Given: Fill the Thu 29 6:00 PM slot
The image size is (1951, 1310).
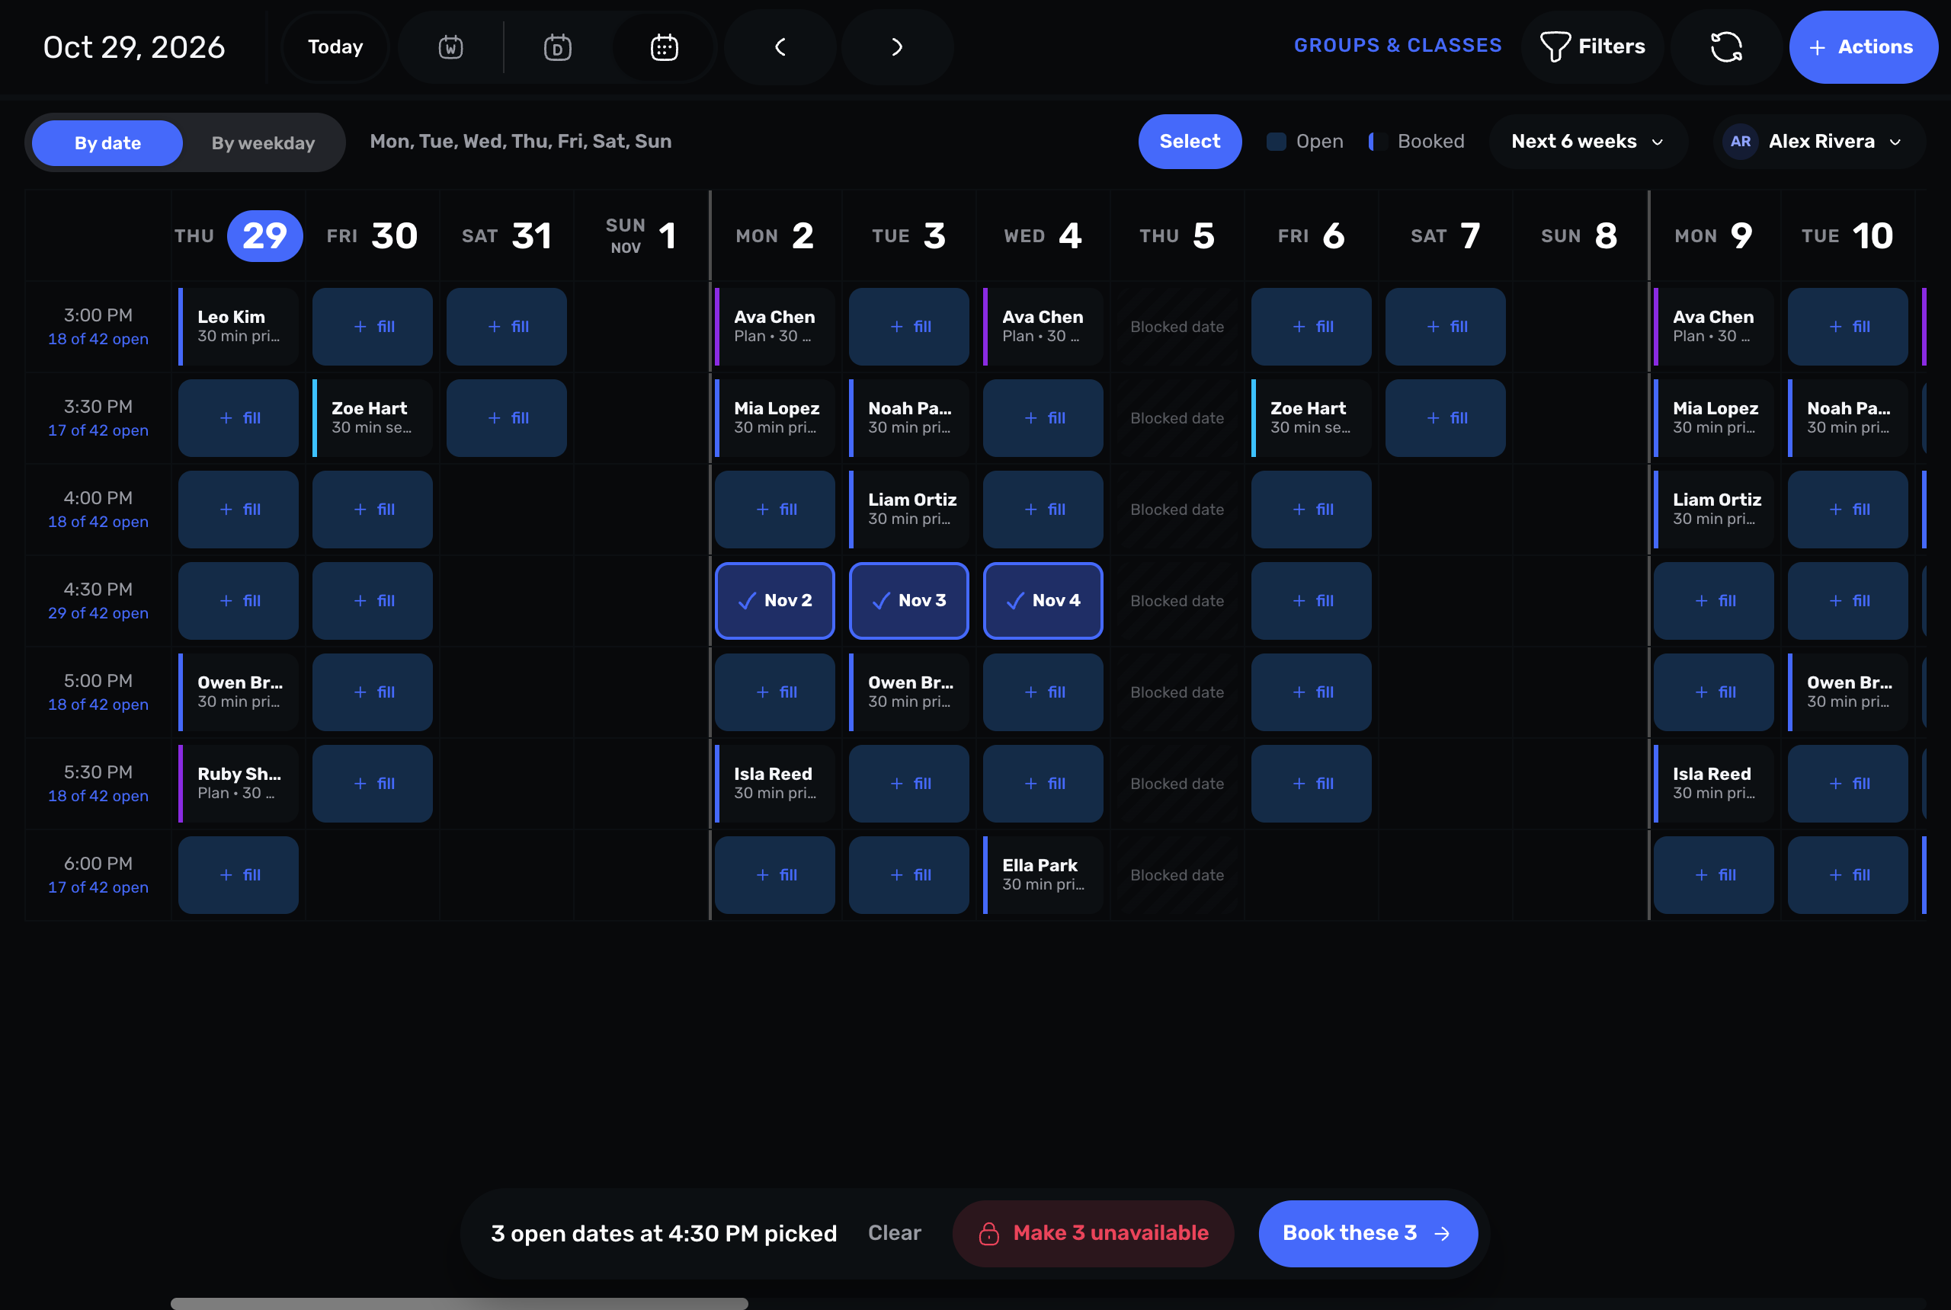Looking at the screenshot, I should coord(239,874).
